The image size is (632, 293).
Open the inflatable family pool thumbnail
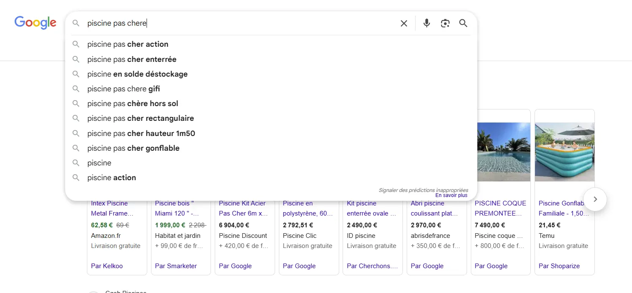pos(564,152)
